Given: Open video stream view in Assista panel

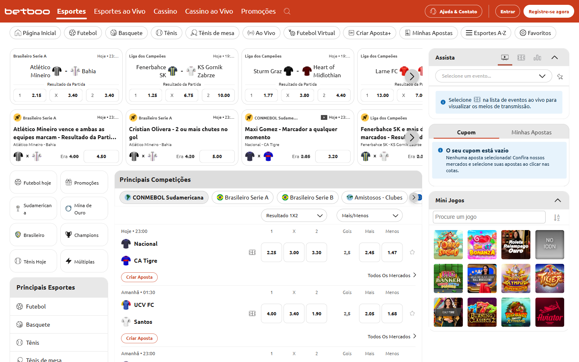Looking at the screenshot, I should point(505,58).
